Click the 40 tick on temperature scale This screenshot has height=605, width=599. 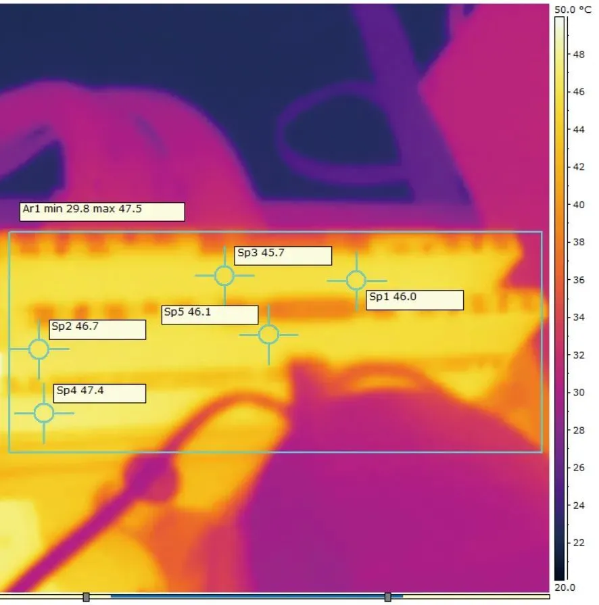click(578, 205)
